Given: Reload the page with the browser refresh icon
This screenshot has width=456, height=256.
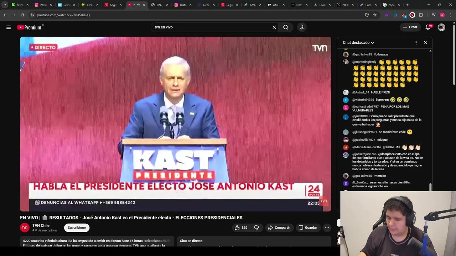Looking at the screenshot, I should [22, 15].
